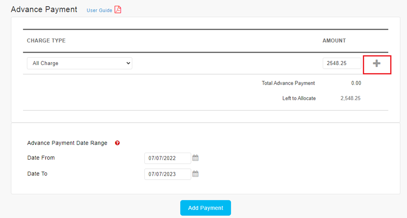407x218 pixels.
Task: Focus the Amount field showing 2548.25
Action: pyautogui.click(x=341, y=63)
